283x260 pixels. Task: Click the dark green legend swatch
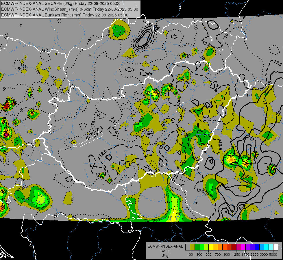click(x=197, y=247)
